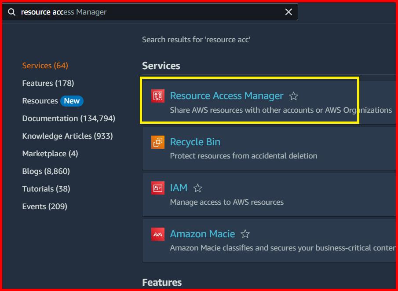The width and height of the screenshot is (398, 291).
Task: Click the Recycle Bin service icon
Action: click(158, 142)
